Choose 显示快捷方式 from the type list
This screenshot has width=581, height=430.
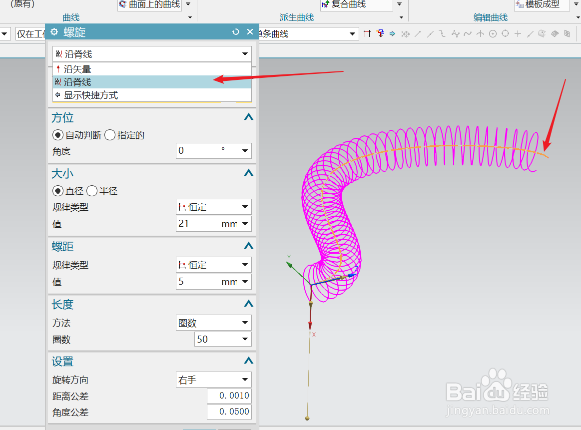click(152, 95)
